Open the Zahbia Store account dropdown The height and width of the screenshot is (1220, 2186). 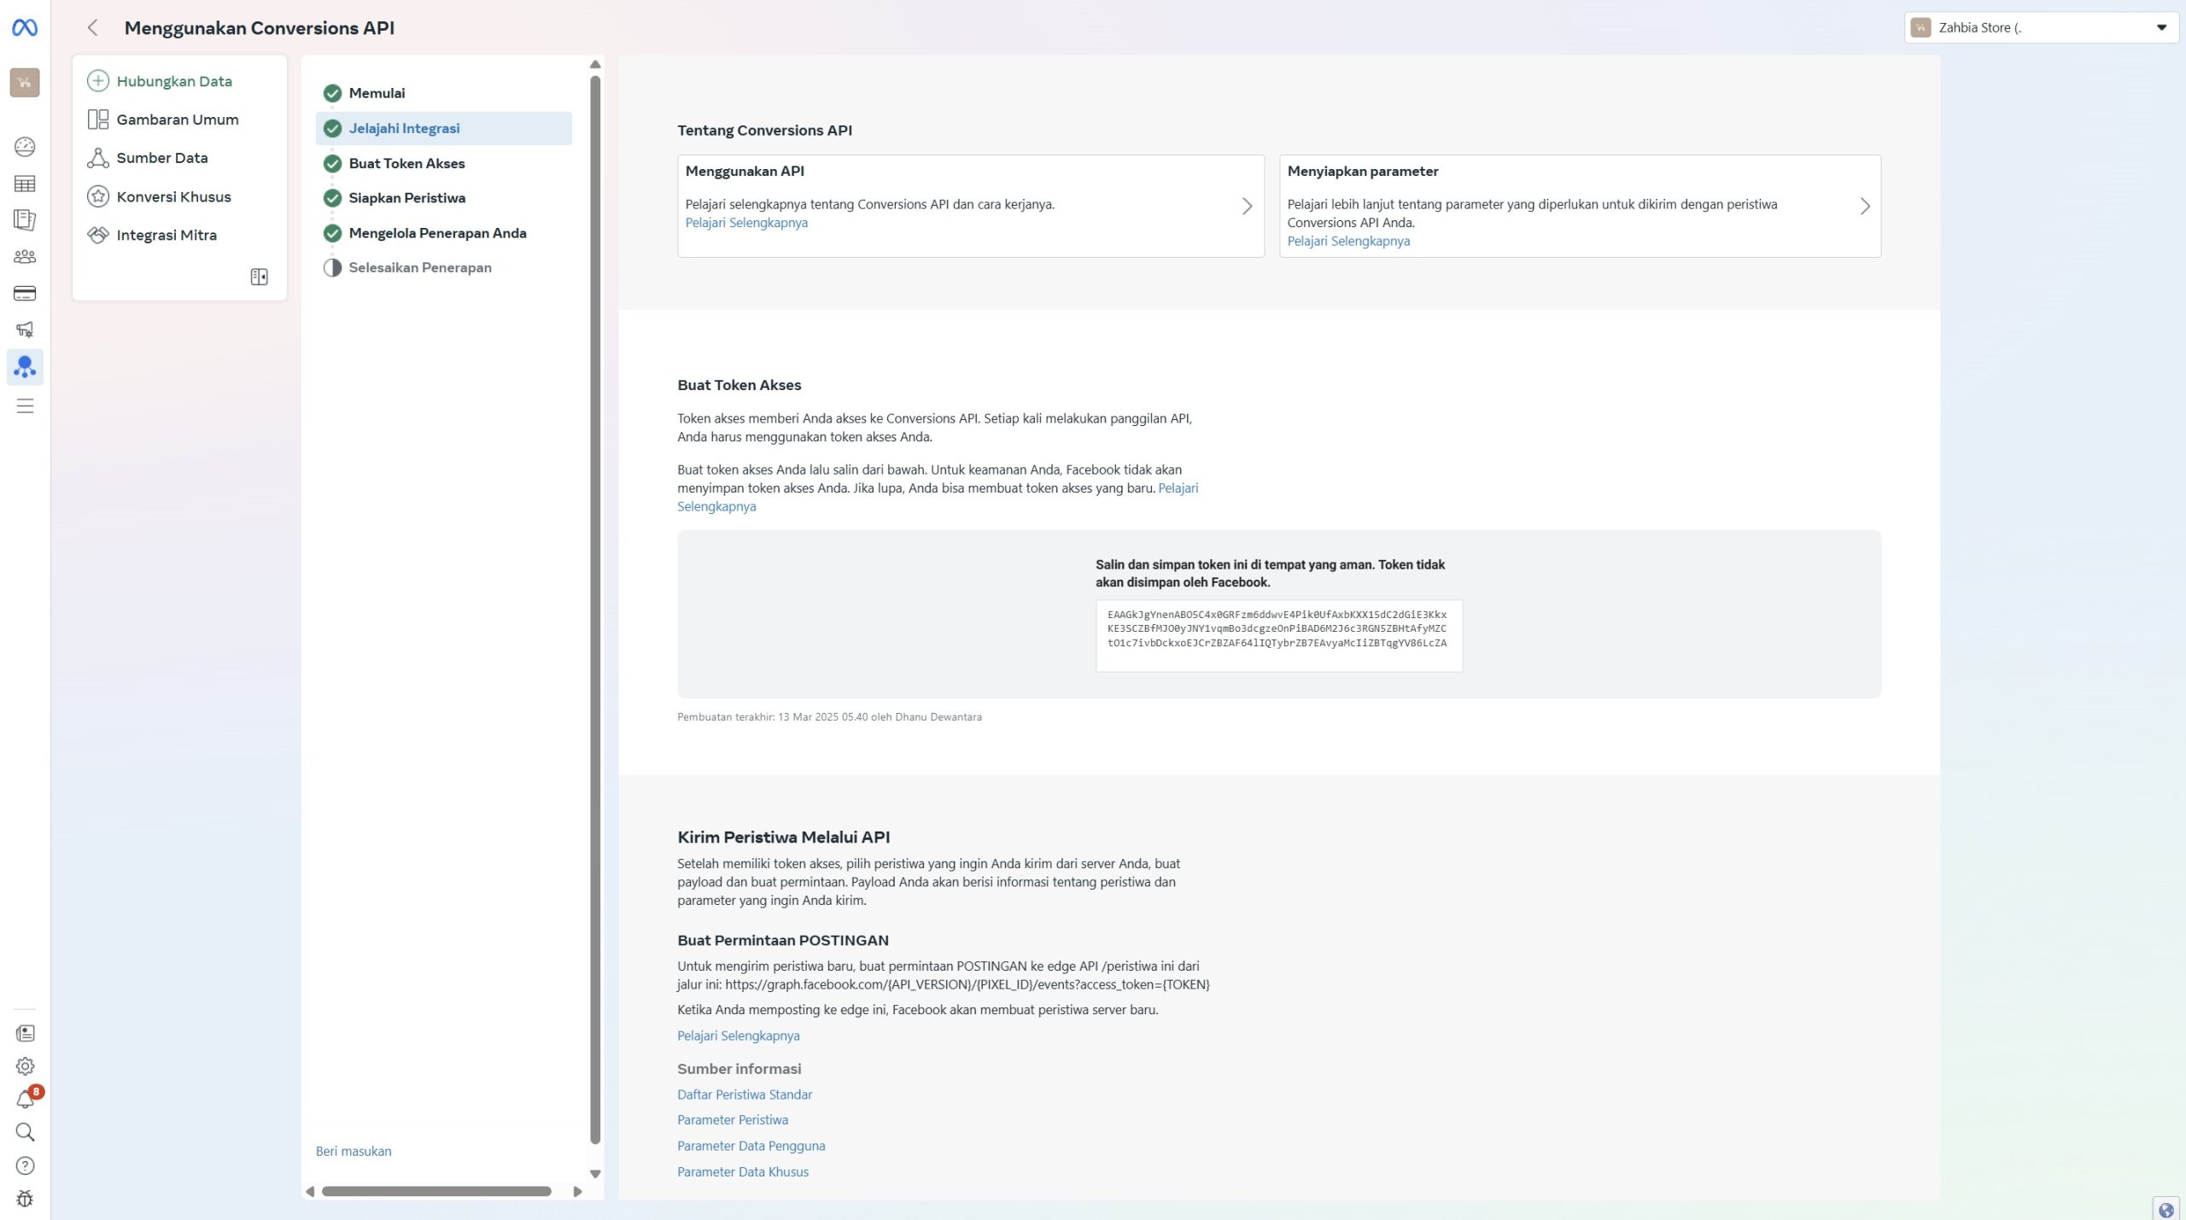point(2041,27)
